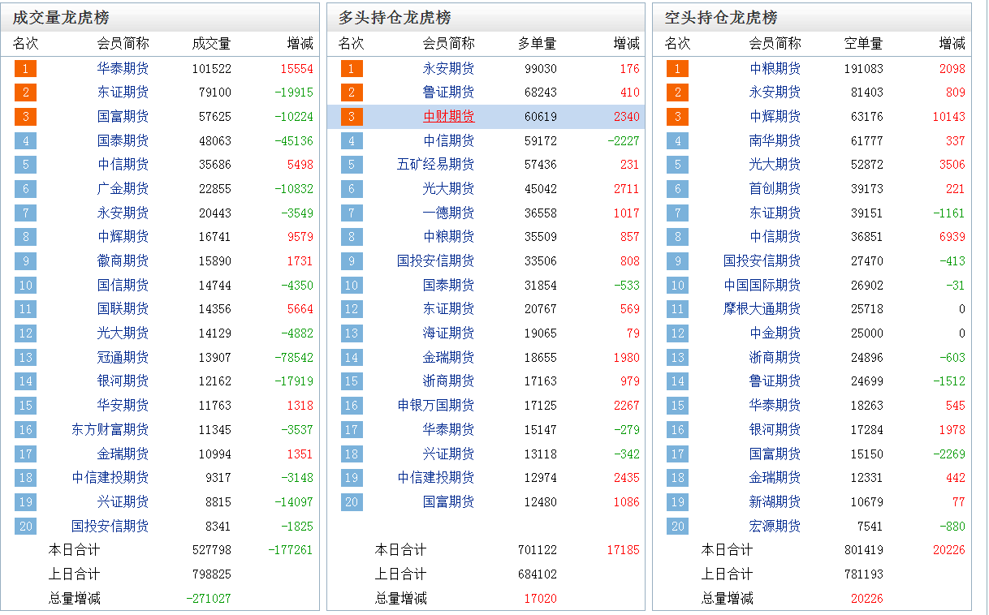
Task: Click the previous-day volume total 798825
Action: 212,574
